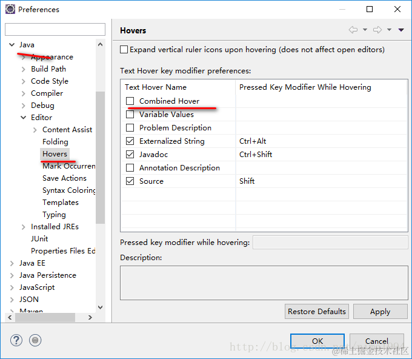Click the Help question mark icon

(x=16, y=340)
